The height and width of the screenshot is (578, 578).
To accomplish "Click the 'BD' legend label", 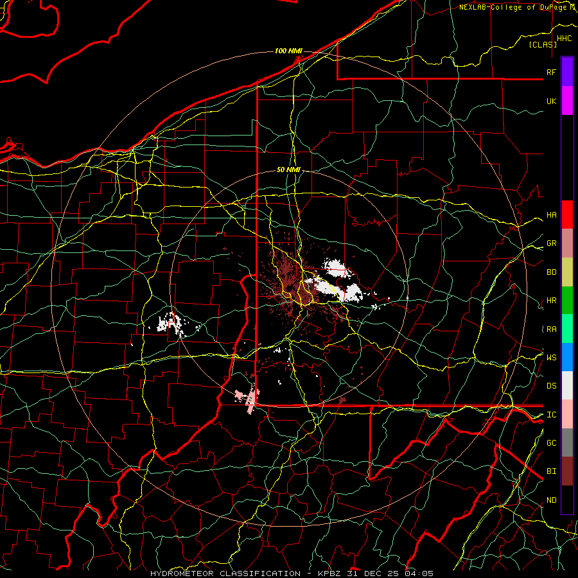I will (551, 272).
